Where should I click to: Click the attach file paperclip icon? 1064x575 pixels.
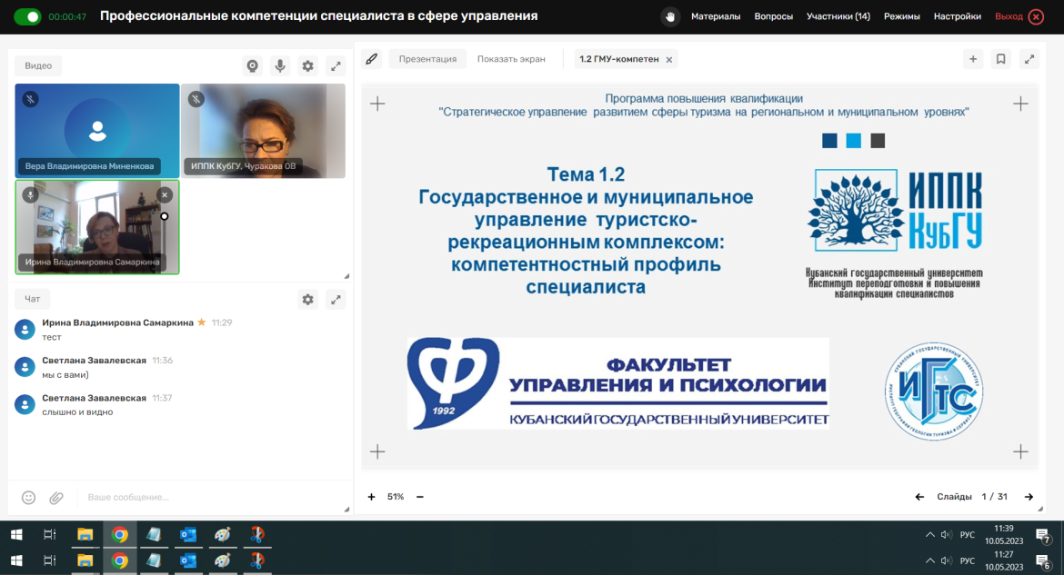(x=56, y=498)
